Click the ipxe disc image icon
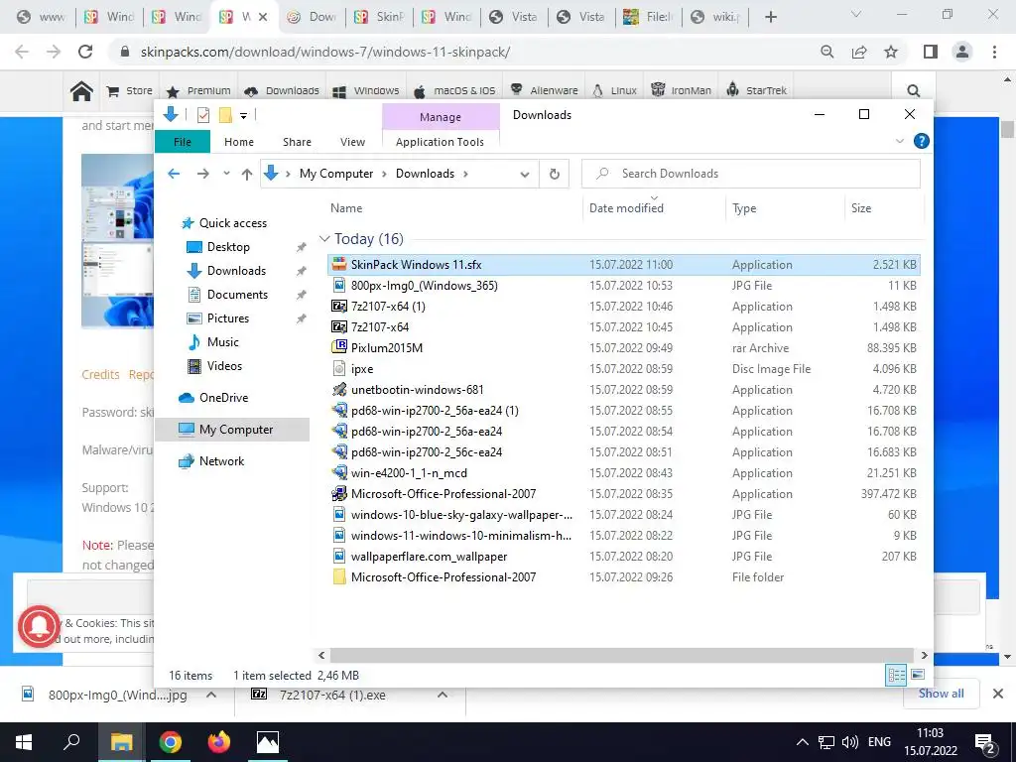Screen dimensions: 1016x762 (339, 369)
